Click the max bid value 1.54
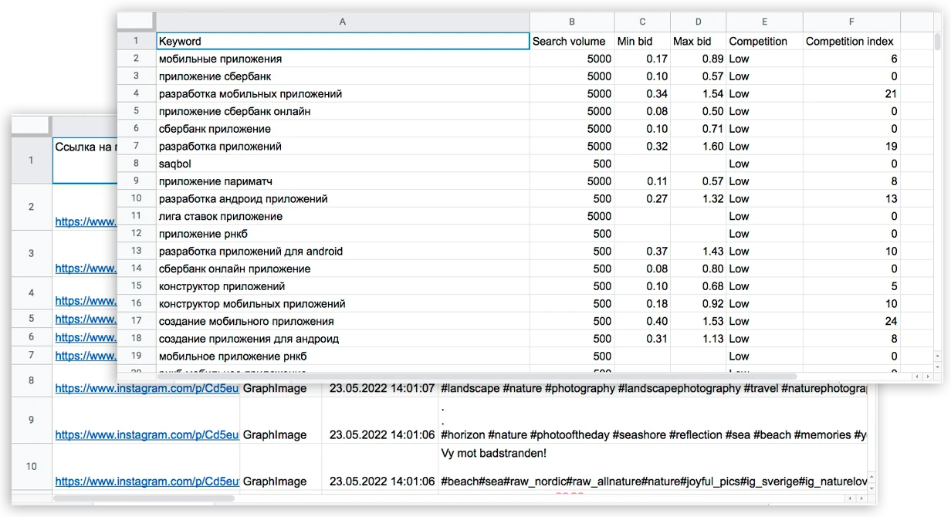 (699, 94)
